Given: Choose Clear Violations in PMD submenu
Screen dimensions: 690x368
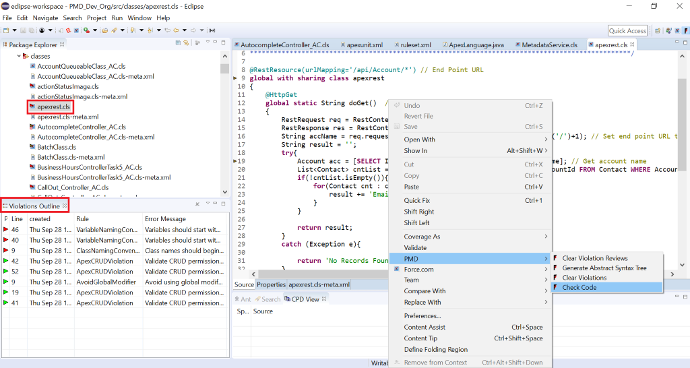Looking at the screenshot, I should [x=607, y=278].
